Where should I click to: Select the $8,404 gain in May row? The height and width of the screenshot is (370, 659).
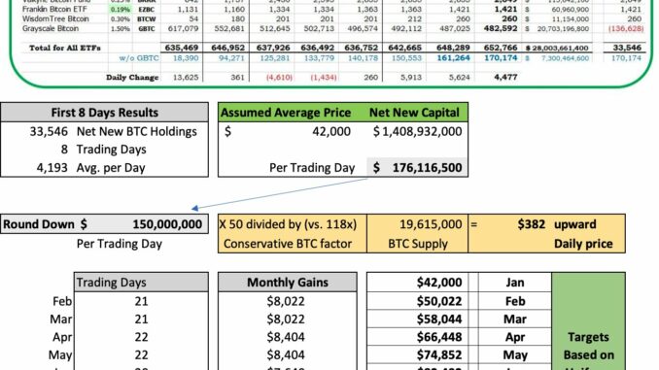(x=286, y=354)
